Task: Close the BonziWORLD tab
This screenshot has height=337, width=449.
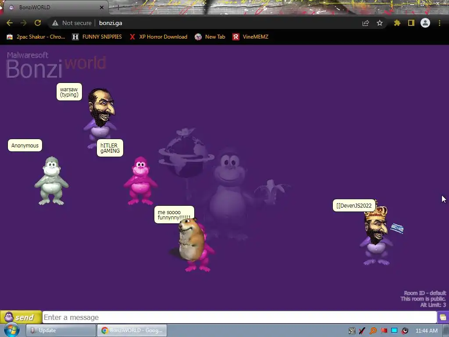Action: tap(102, 7)
